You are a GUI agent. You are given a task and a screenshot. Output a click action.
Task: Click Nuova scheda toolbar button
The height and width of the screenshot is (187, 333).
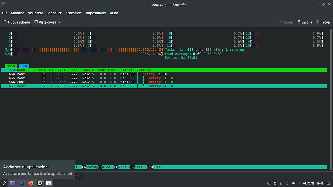pyautogui.click(x=17, y=22)
